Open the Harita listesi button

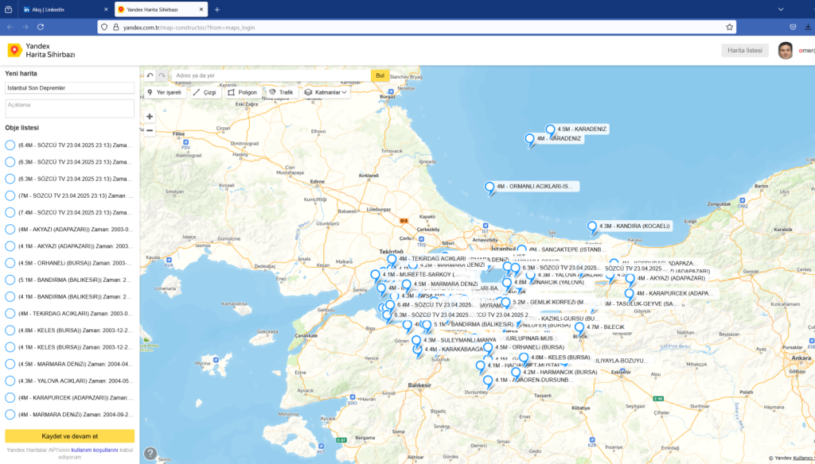point(745,50)
